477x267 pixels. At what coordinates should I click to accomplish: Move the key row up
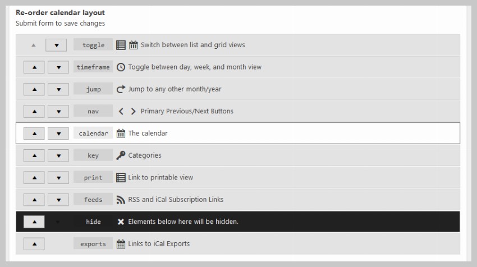34,155
